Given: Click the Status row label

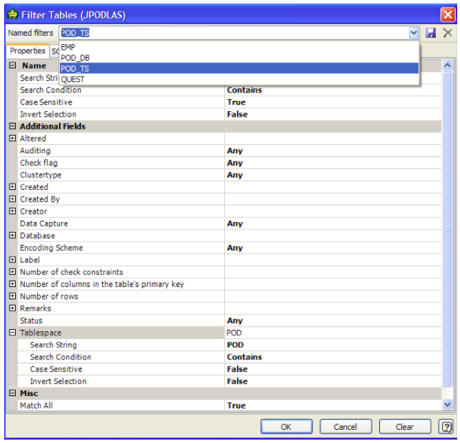Looking at the screenshot, I should pyautogui.click(x=31, y=321).
